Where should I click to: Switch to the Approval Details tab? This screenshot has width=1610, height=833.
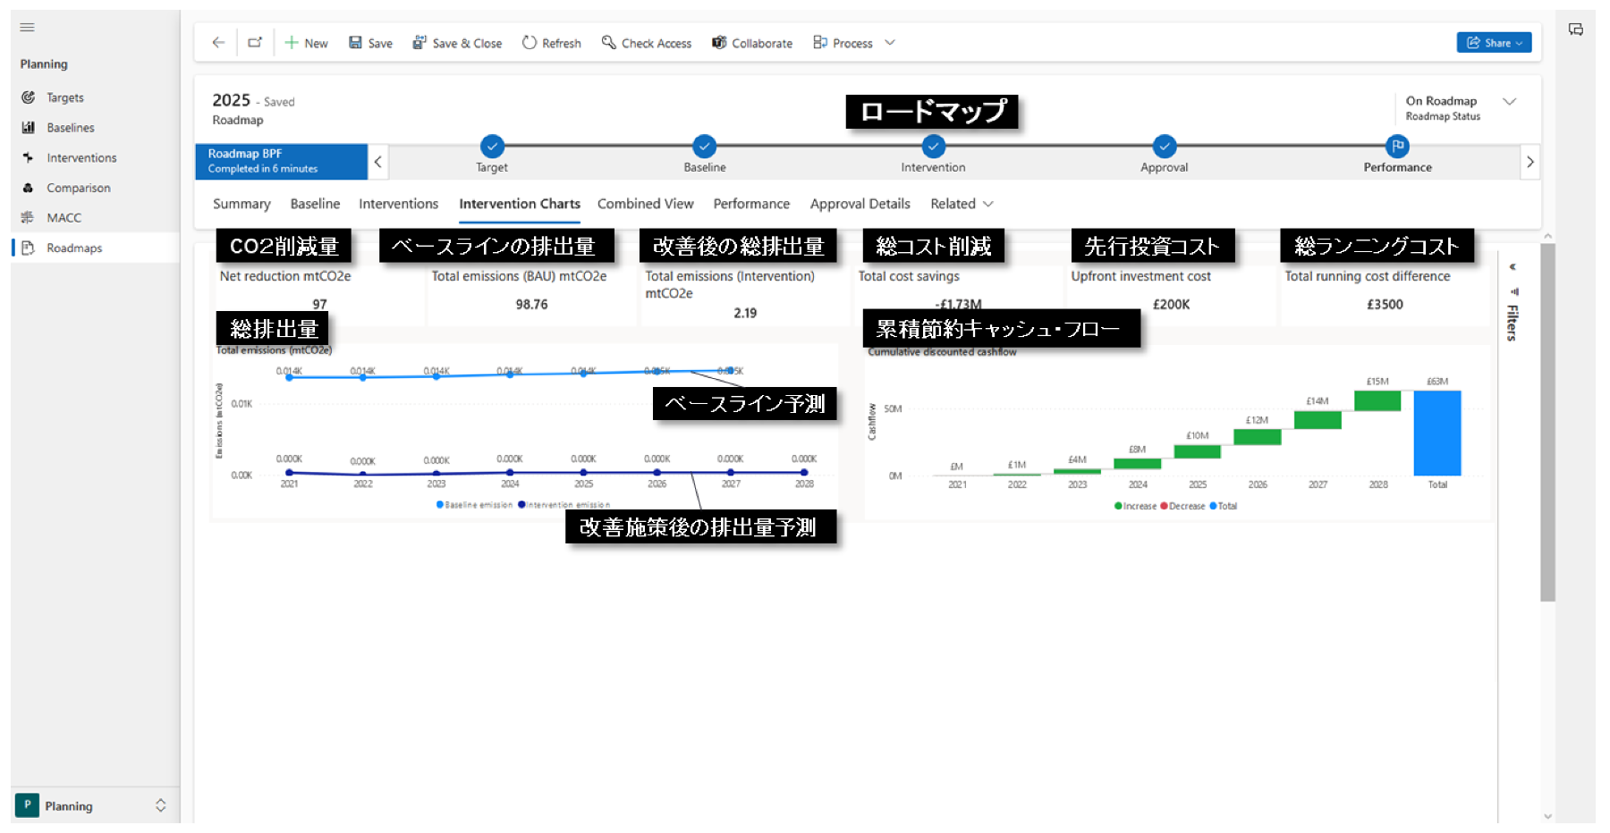tap(860, 204)
